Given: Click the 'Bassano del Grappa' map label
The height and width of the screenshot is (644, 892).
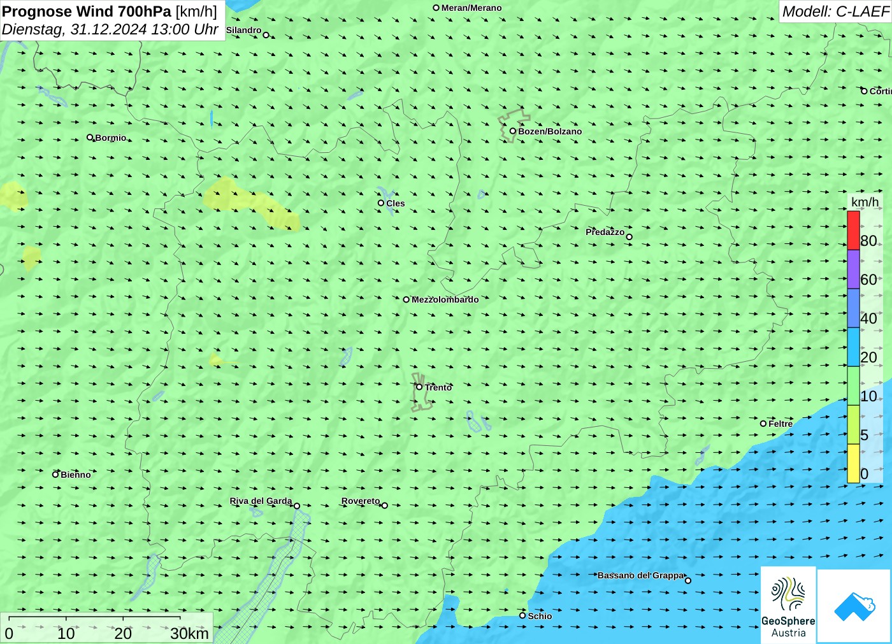Looking at the screenshot, I should [640, 575].
